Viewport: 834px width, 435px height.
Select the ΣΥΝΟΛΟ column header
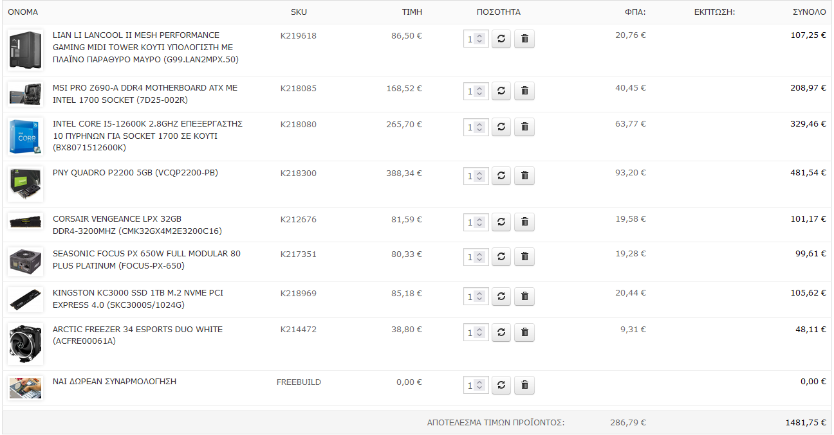coord(809,12)
